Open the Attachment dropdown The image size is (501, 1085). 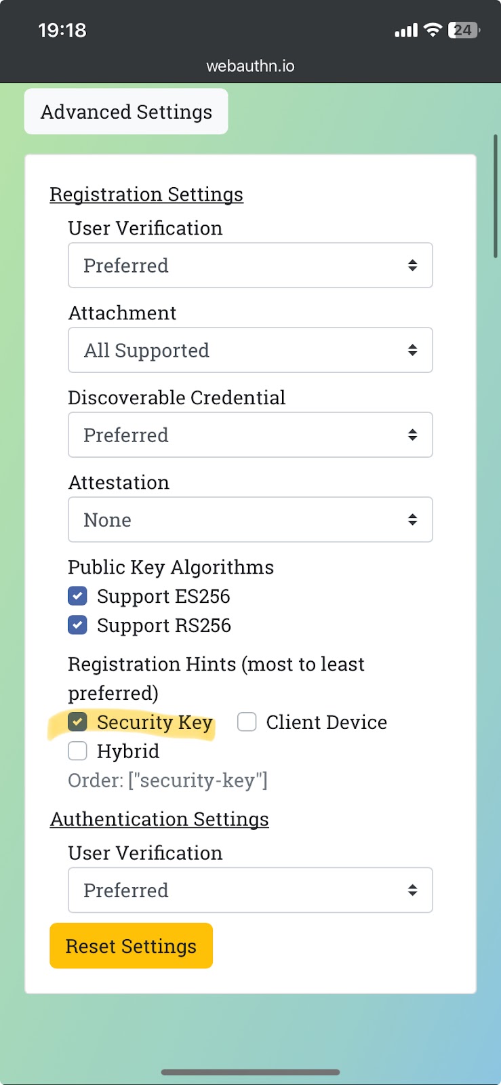click(x=250, y=350)
